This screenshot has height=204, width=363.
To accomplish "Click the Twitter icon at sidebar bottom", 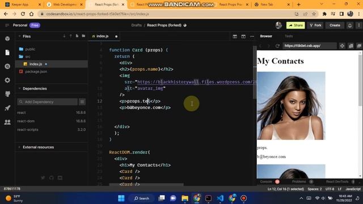I will 43,178.
